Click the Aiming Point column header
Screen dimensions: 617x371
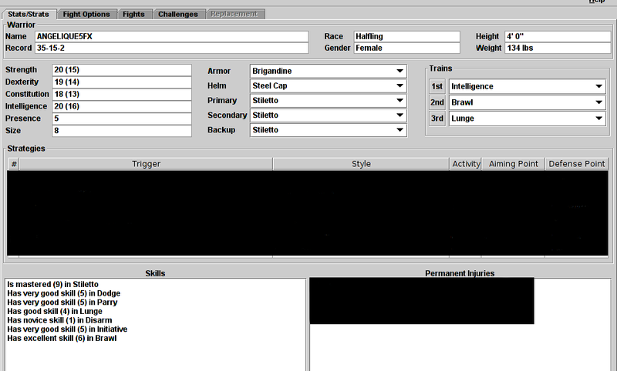coord(514,164)
